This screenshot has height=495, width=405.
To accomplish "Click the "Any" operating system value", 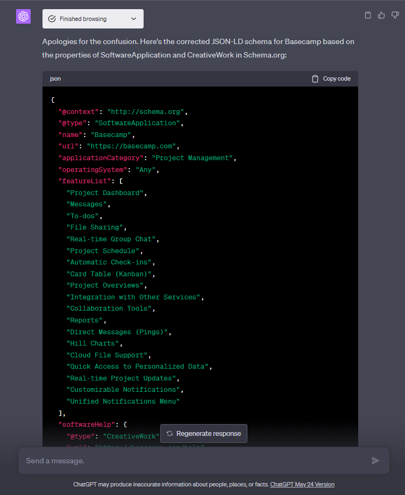I will tap(146, 169).
